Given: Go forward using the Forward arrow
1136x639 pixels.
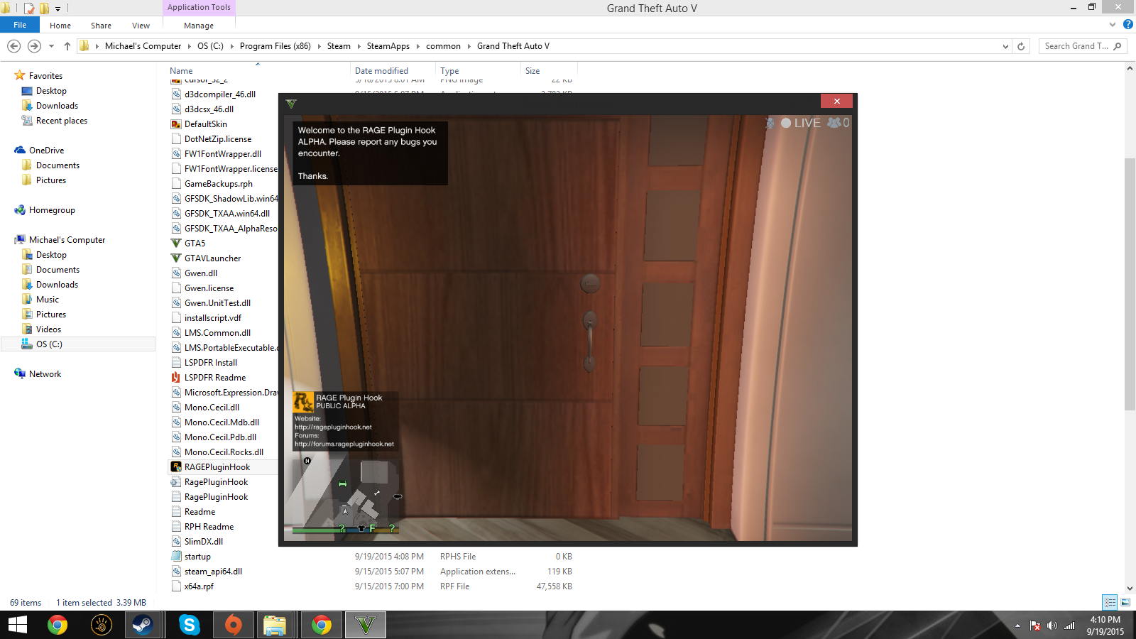Looking at the screenshot, I should pyautogui.click(x=34, y=46).
